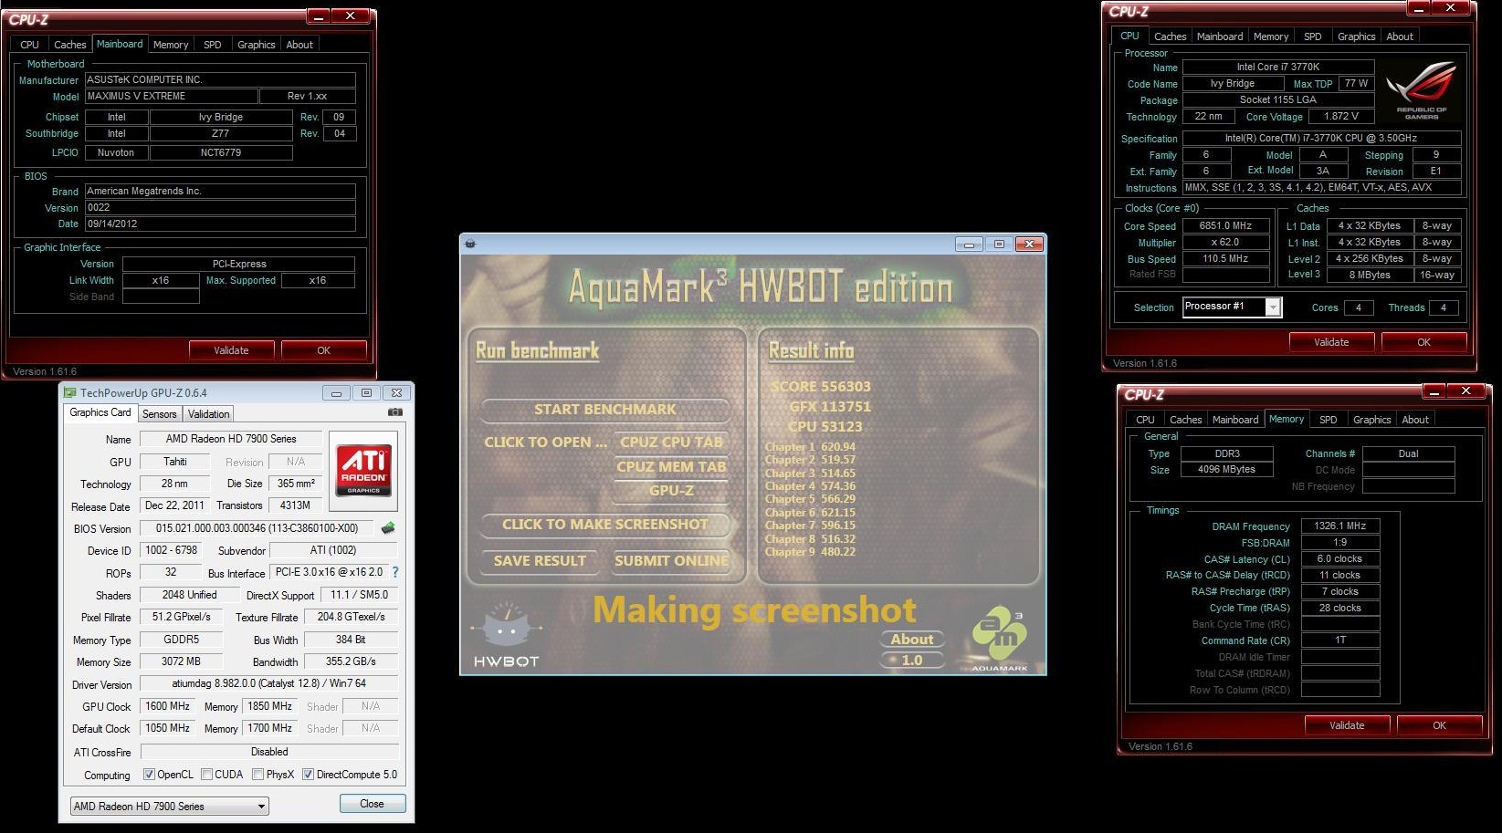Click the Multiplier x 62.0 value
The height and width of the screenshot is (833, 1502).
coord(1225,243)
